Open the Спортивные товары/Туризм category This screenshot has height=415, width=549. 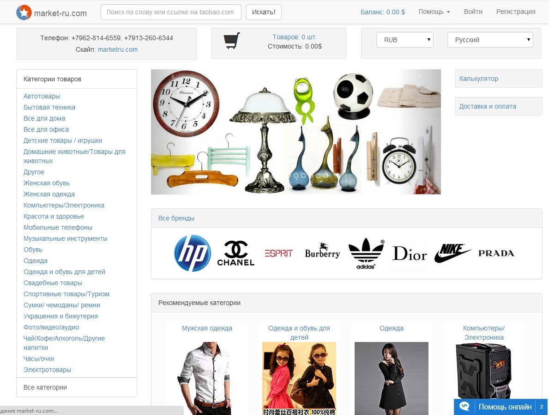pos(66,294)
